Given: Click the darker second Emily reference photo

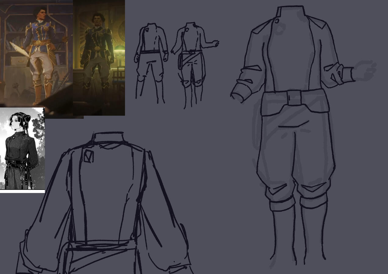Looking at the screenshot, I should click(x=98, y=58).
